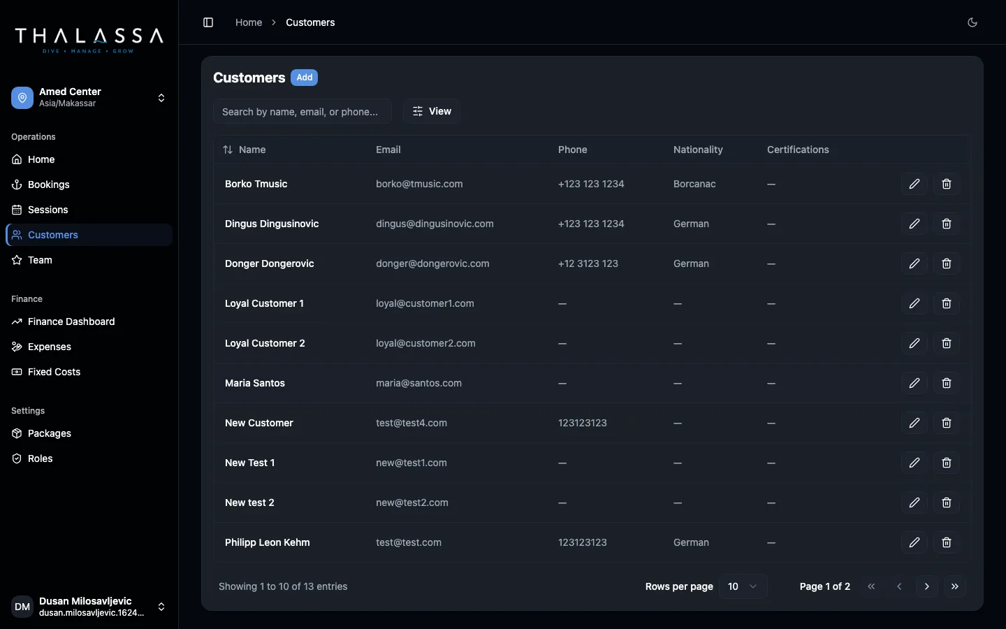Jump to last page double-arrow
Screen dimensions: 1006x629
(x=955, y=586)
